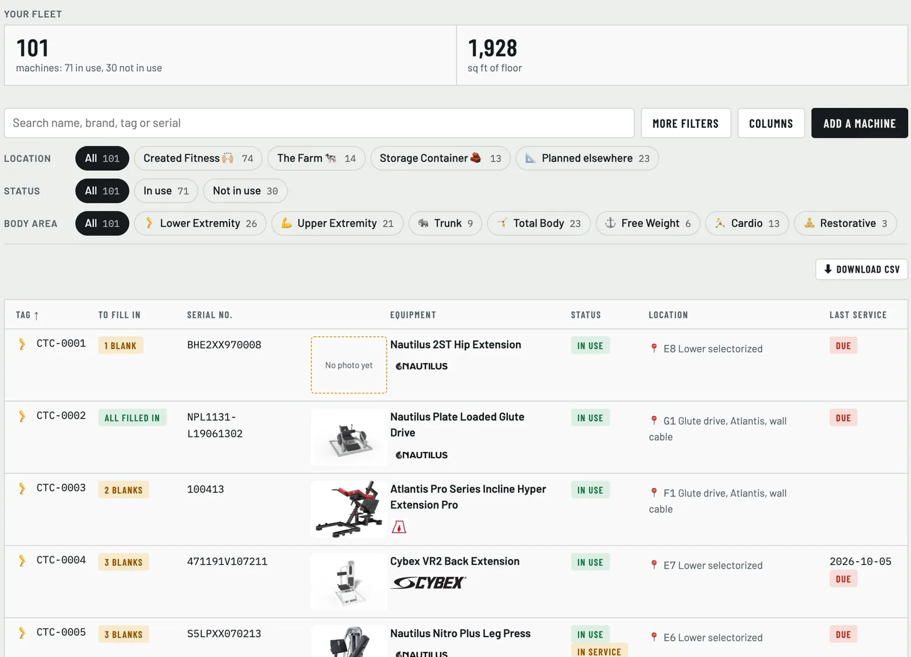Click the To Fill In column header

click(119, 315)
